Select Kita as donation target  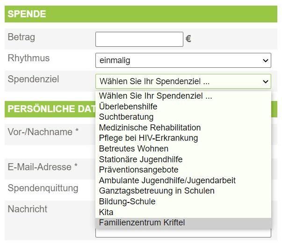point(106,212)
